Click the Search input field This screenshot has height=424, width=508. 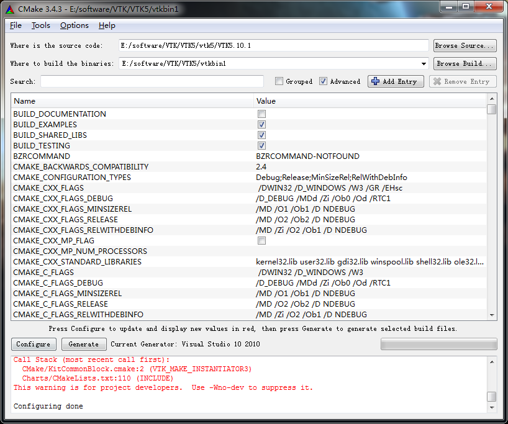click(152, 81)
